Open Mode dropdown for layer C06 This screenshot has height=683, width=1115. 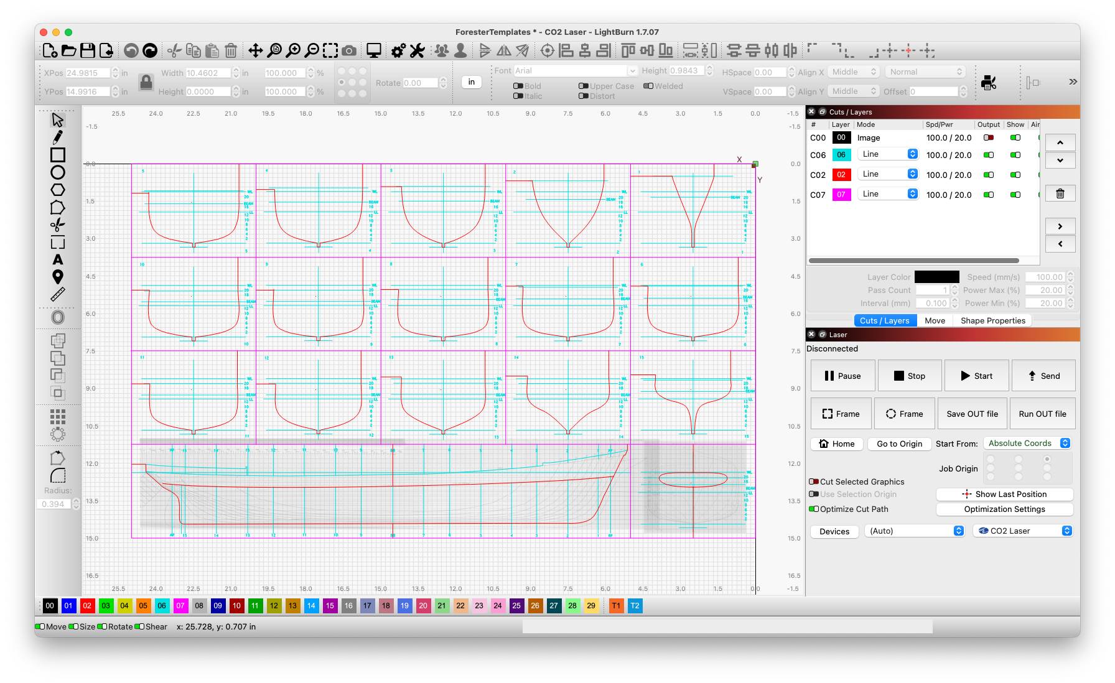(x=888, y=154)
